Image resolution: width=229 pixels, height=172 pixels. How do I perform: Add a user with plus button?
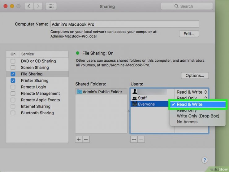[x=134, y=139]
